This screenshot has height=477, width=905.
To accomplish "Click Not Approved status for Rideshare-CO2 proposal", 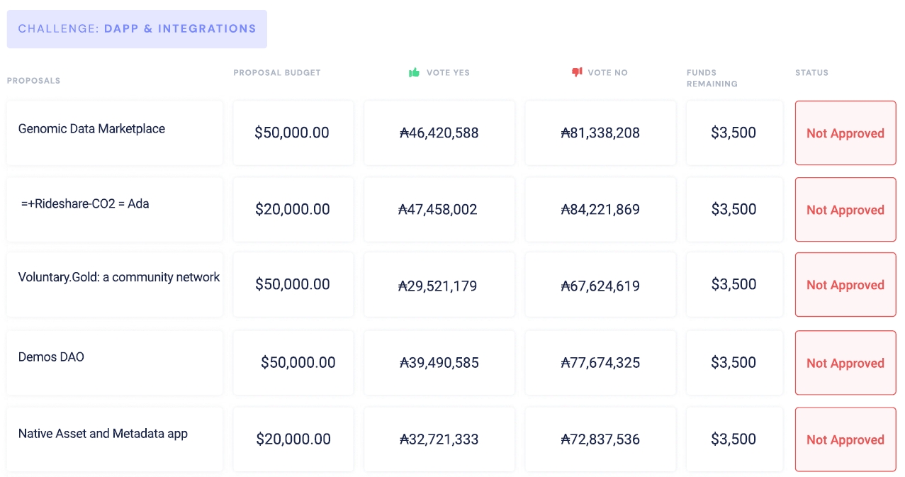I will pos(845,210).
